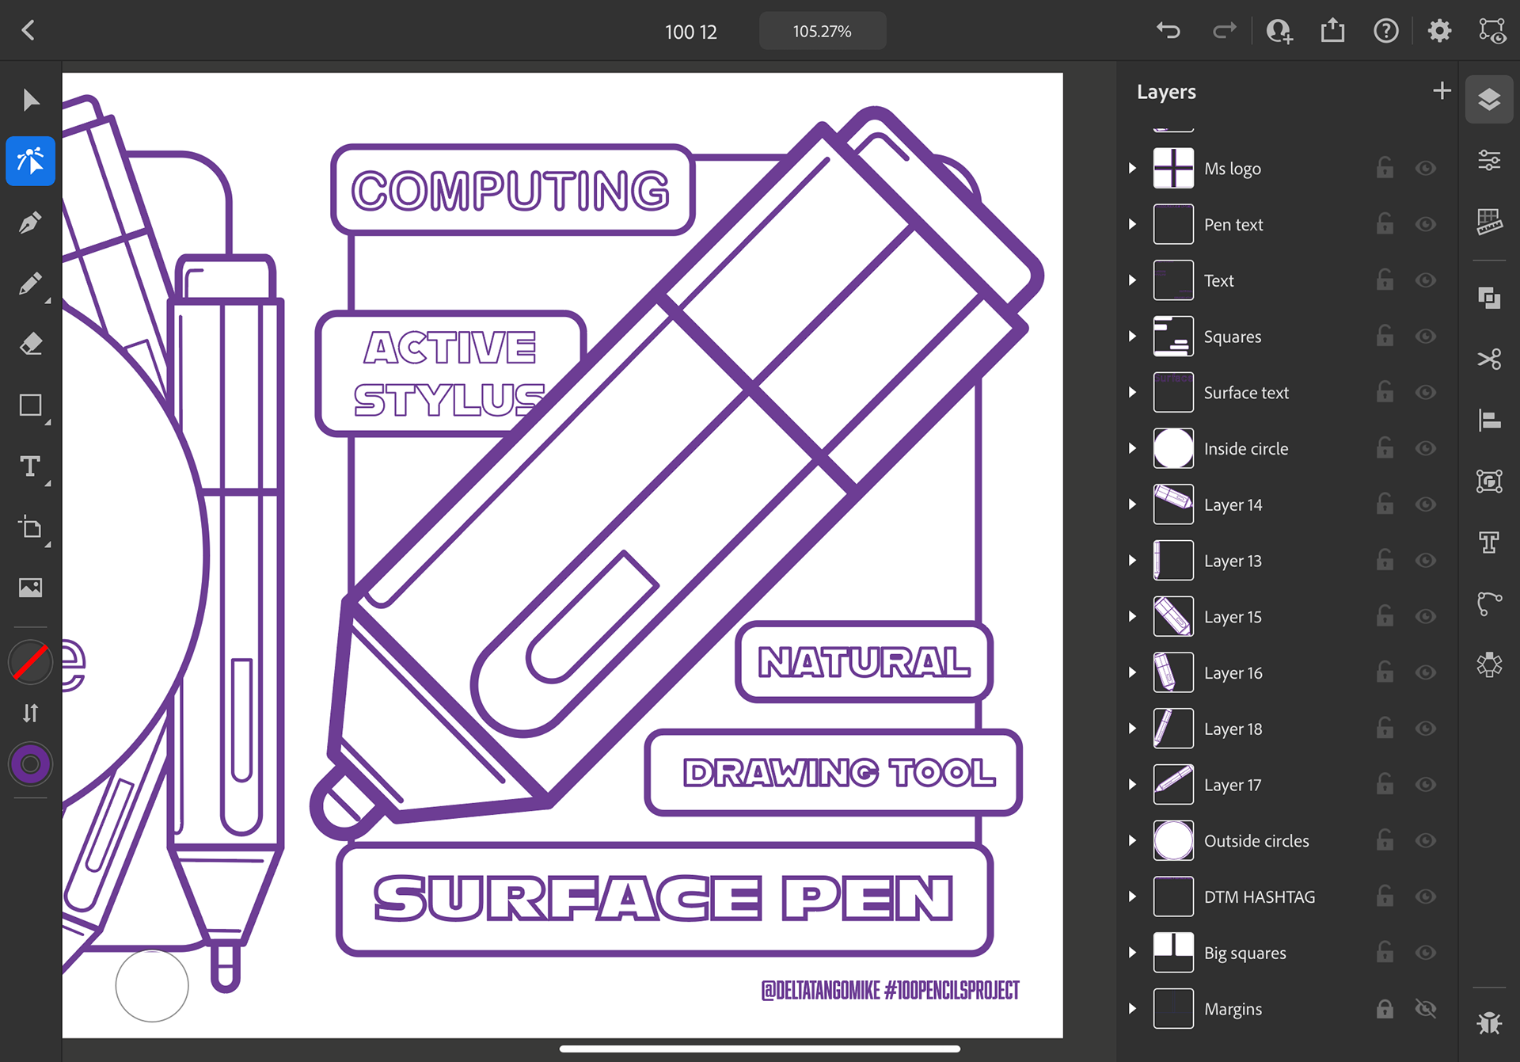Click the Inside circle layer thumbnail

[1173, 448]
